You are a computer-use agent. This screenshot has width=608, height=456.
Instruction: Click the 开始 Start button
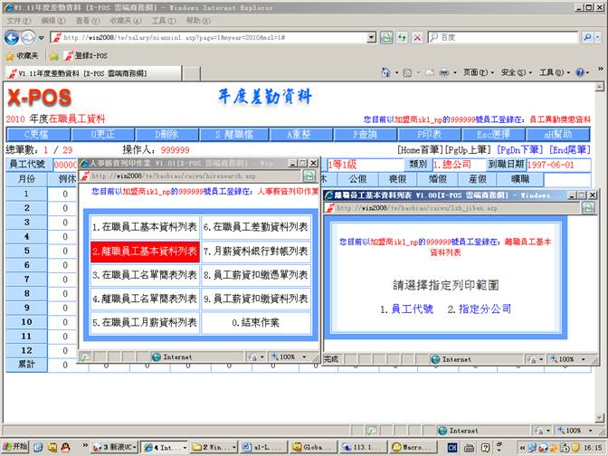click(x=15, y=447)
